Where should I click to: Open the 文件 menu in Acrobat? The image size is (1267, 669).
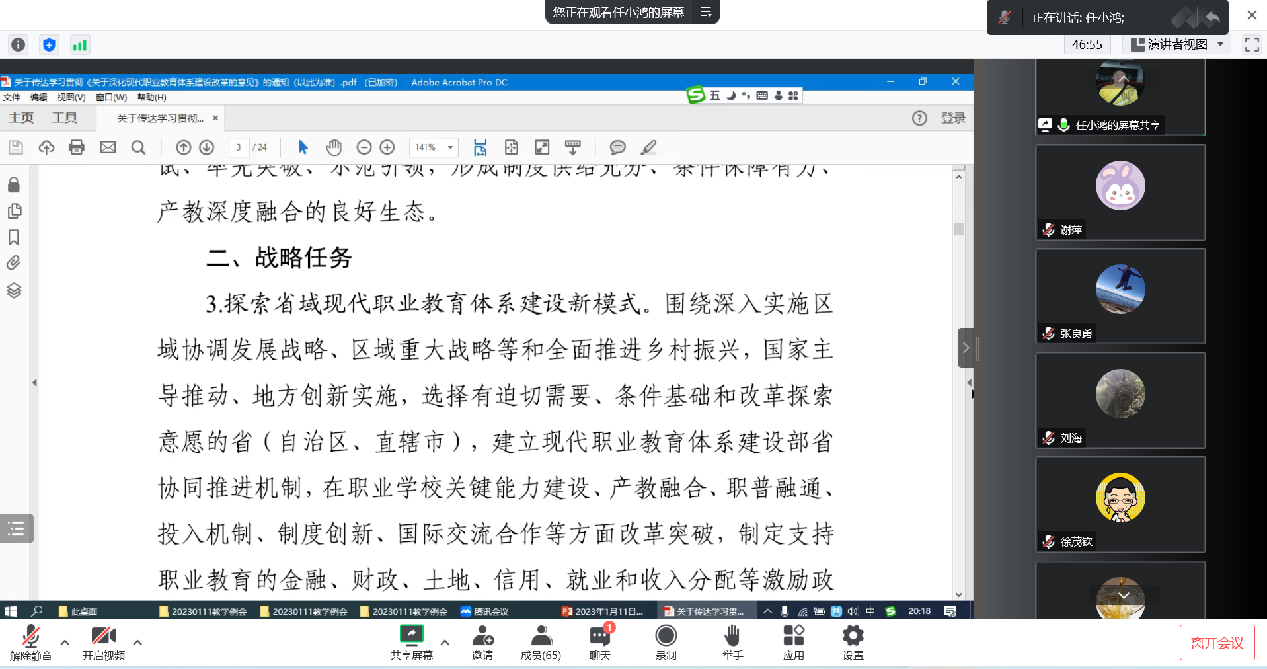pyautogui.click(x=12, y=97)
